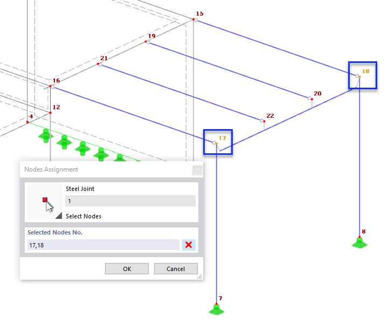Click the 'Steel Joint' label

80,189
